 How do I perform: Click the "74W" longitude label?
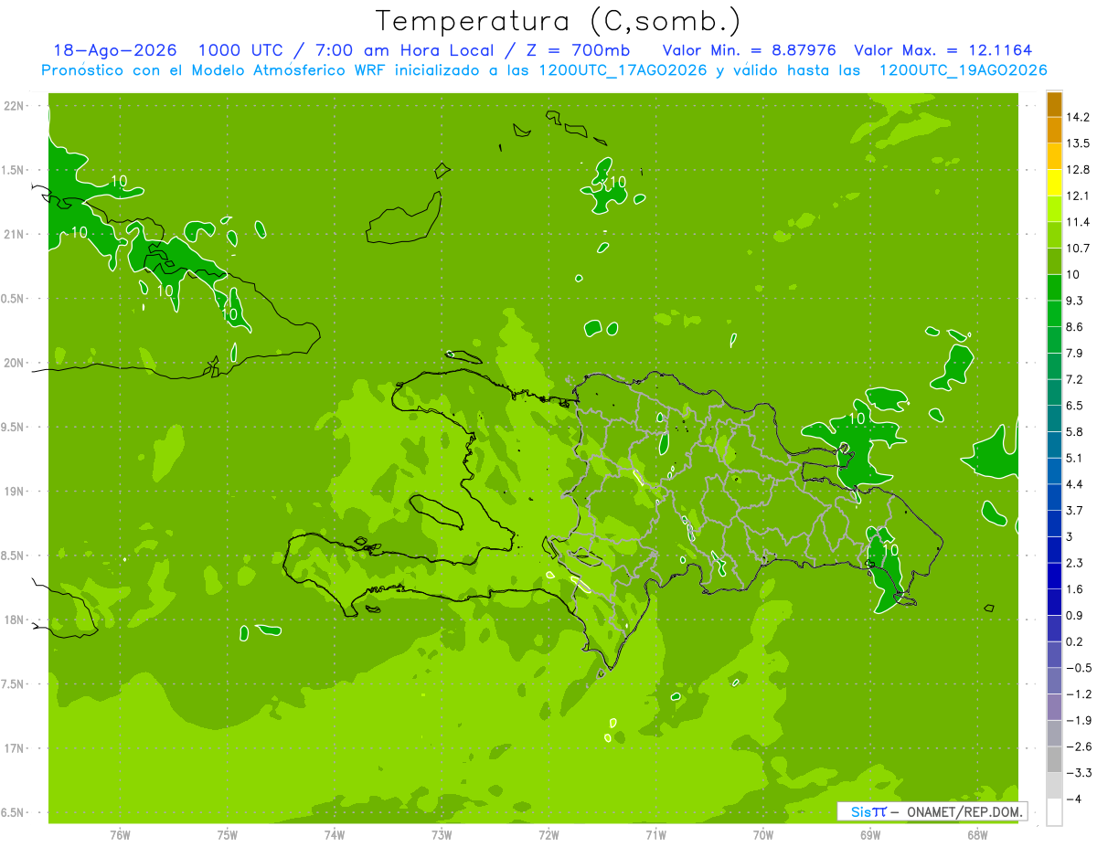coord(335,835)
